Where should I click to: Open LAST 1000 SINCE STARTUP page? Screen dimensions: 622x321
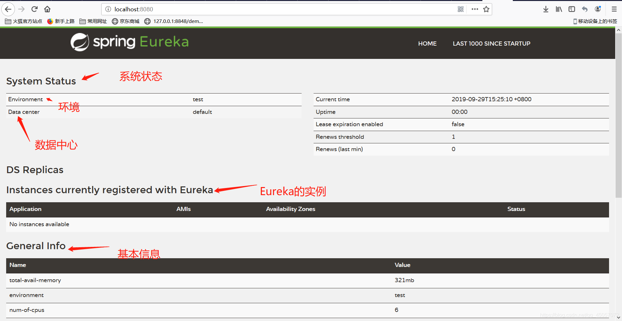pyautogui.click(x=491, y=43)
